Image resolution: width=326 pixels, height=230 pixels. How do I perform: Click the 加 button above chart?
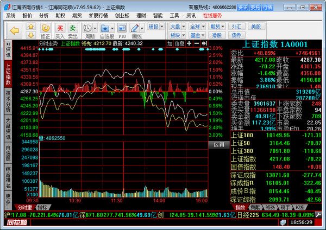[170, 43]
